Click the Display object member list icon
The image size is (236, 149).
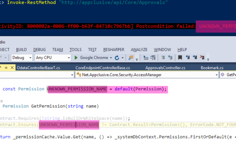point(146,58)
